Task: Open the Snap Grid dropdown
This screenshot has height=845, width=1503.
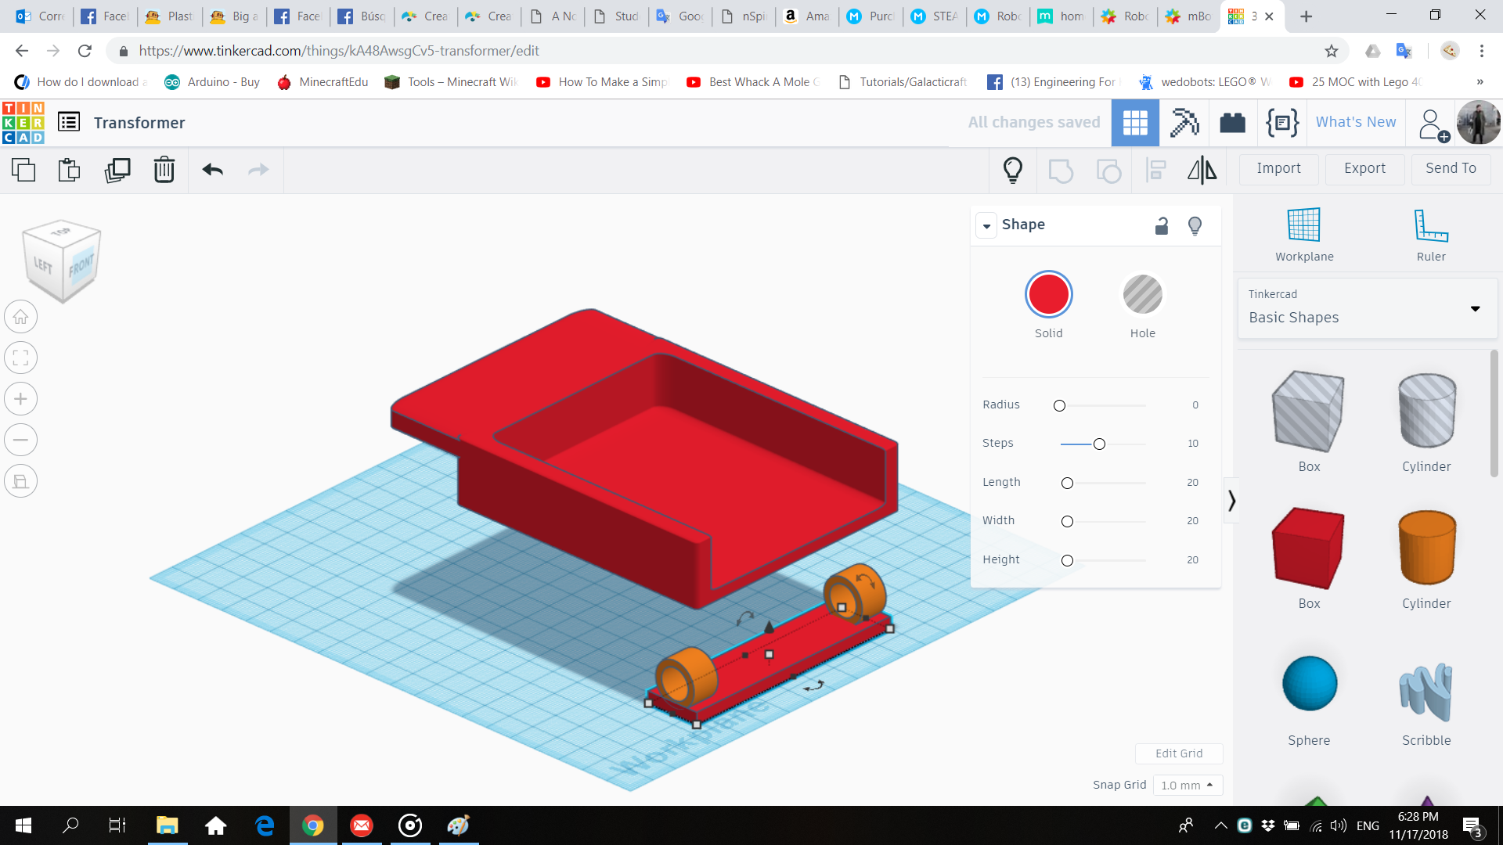Action: (1187, 785)
